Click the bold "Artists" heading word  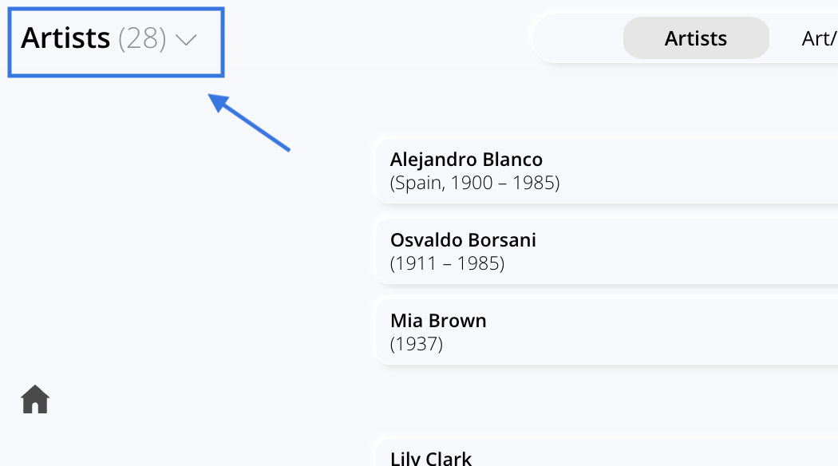point(65,38)
